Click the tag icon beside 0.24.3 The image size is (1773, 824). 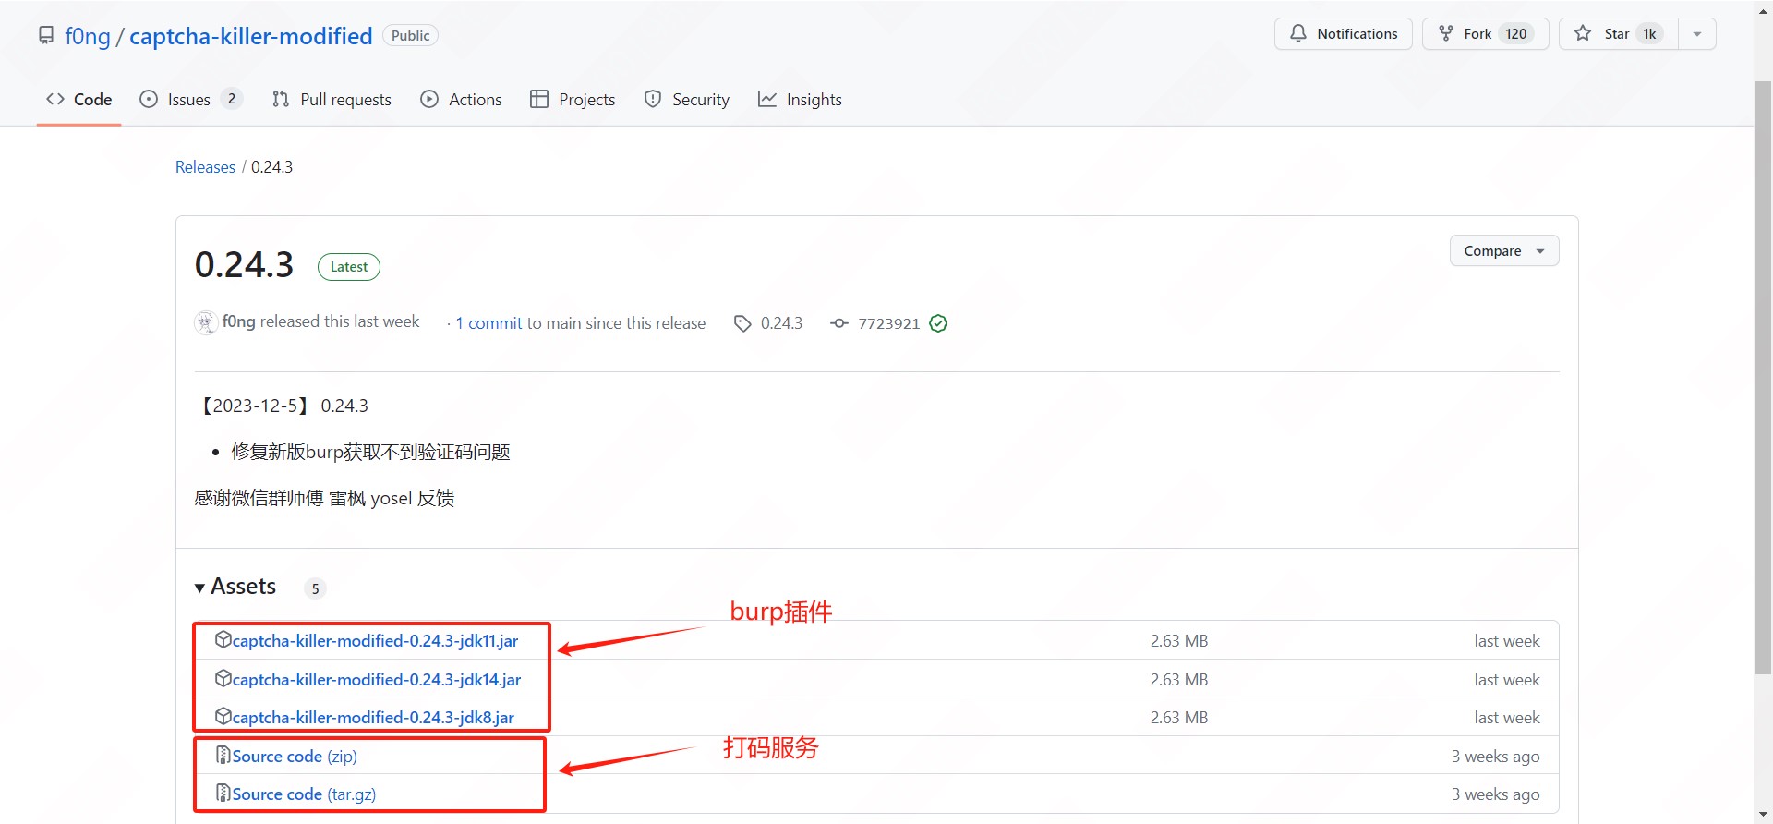coord(742,323)
